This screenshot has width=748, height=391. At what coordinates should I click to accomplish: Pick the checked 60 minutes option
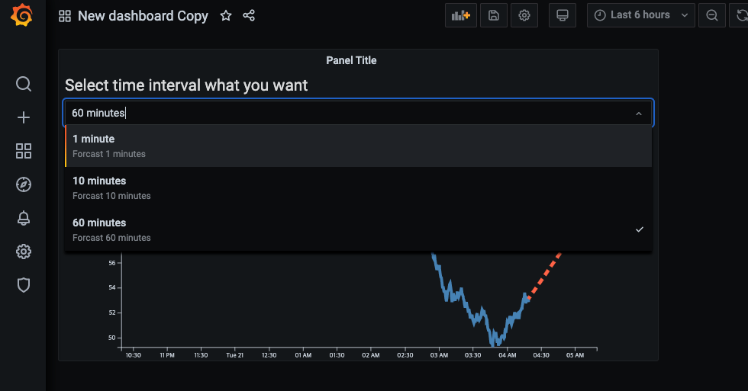358,229
